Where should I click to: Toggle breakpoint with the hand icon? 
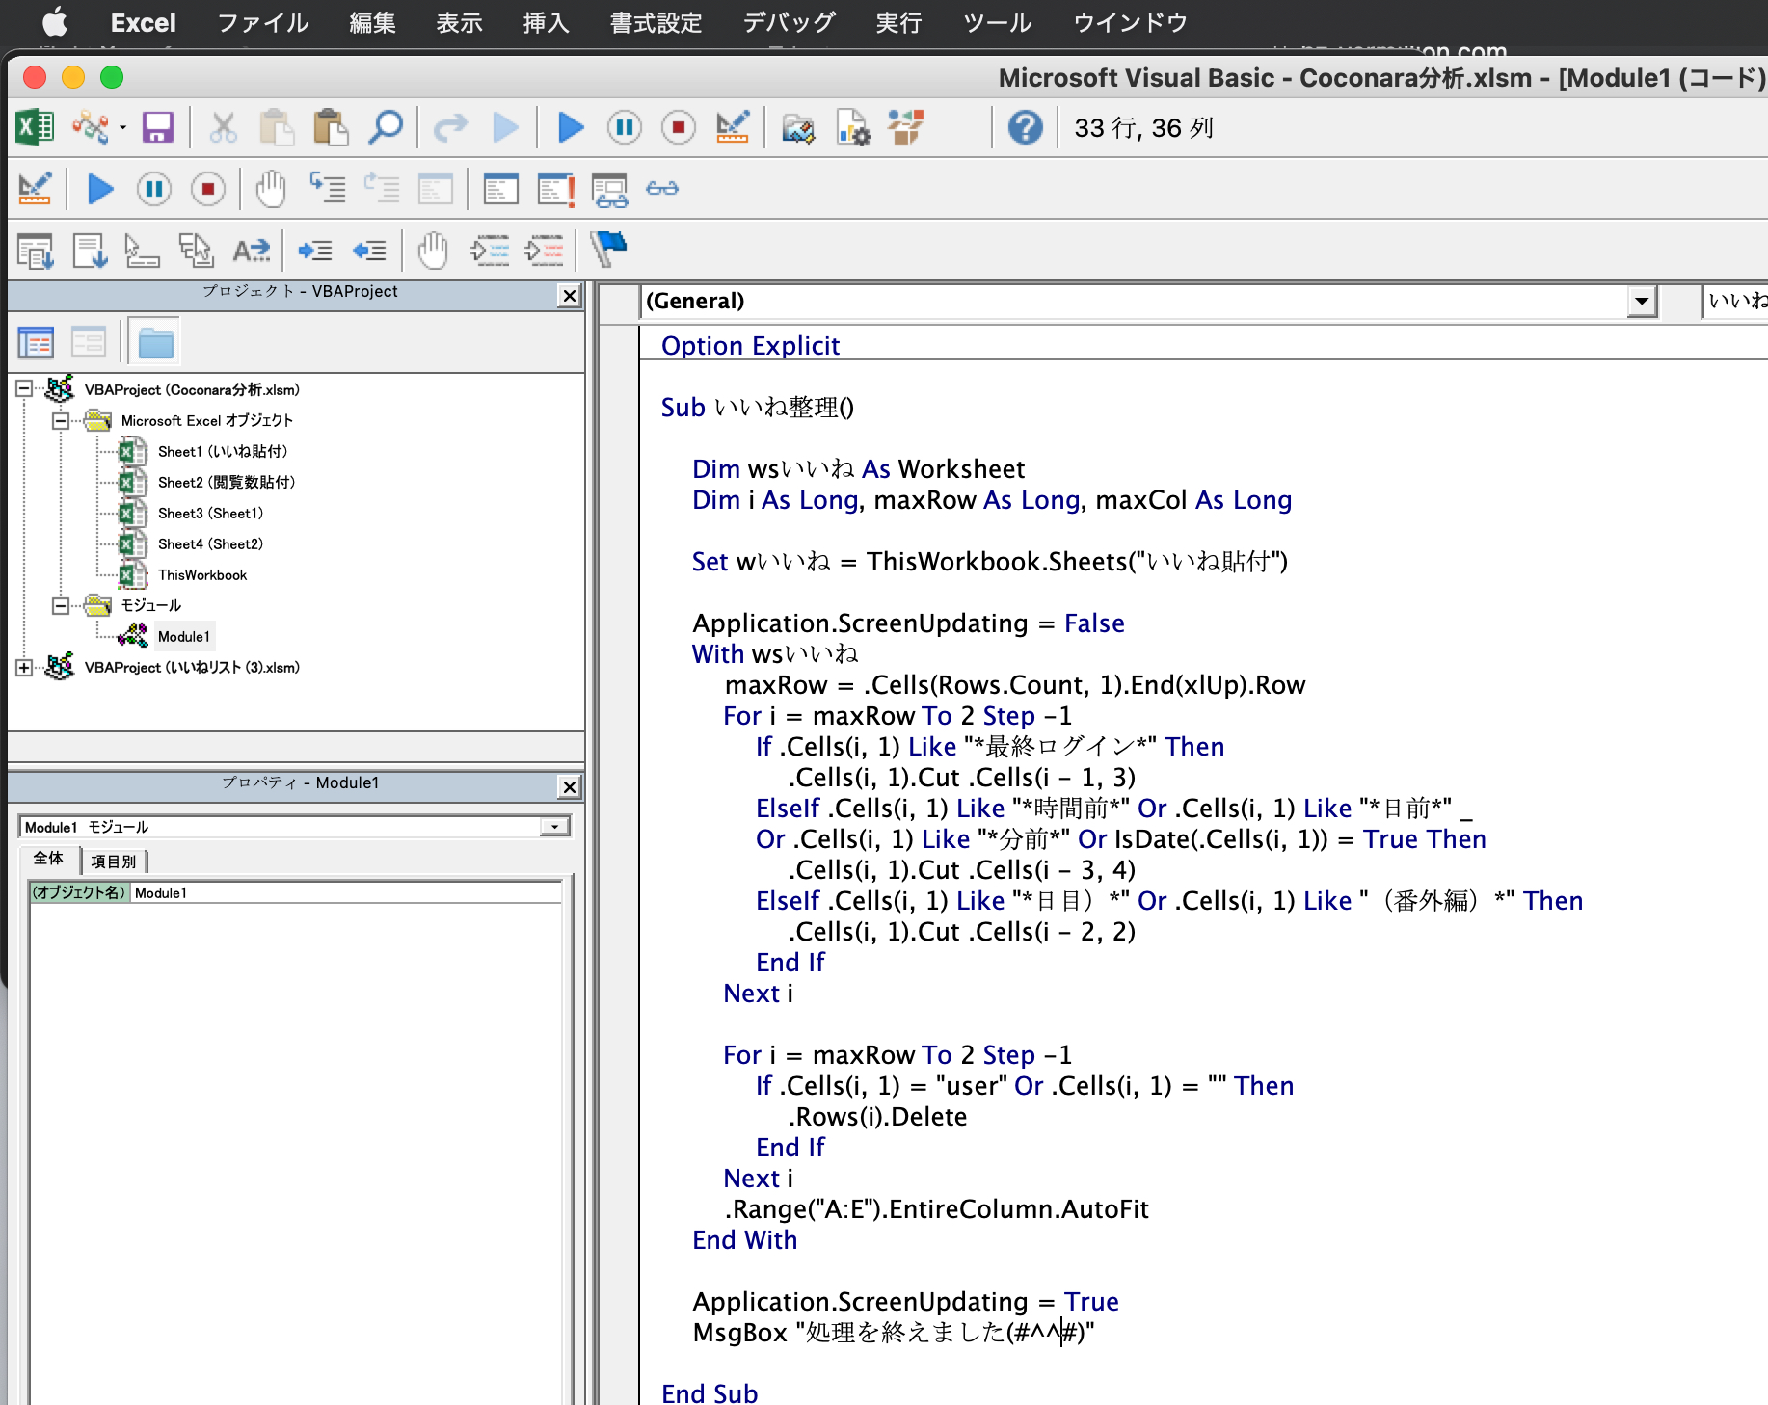pyautogui.click(x=271, y=189)
